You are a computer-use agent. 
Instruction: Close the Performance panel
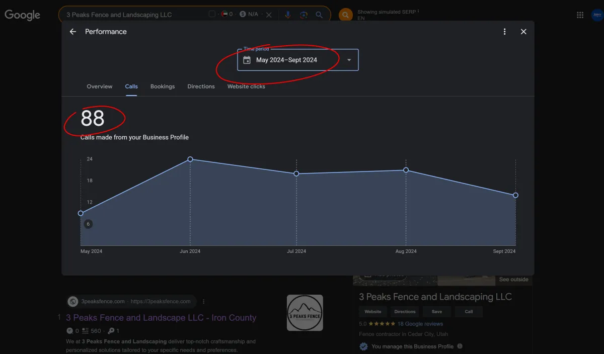(x=523, y=32)
